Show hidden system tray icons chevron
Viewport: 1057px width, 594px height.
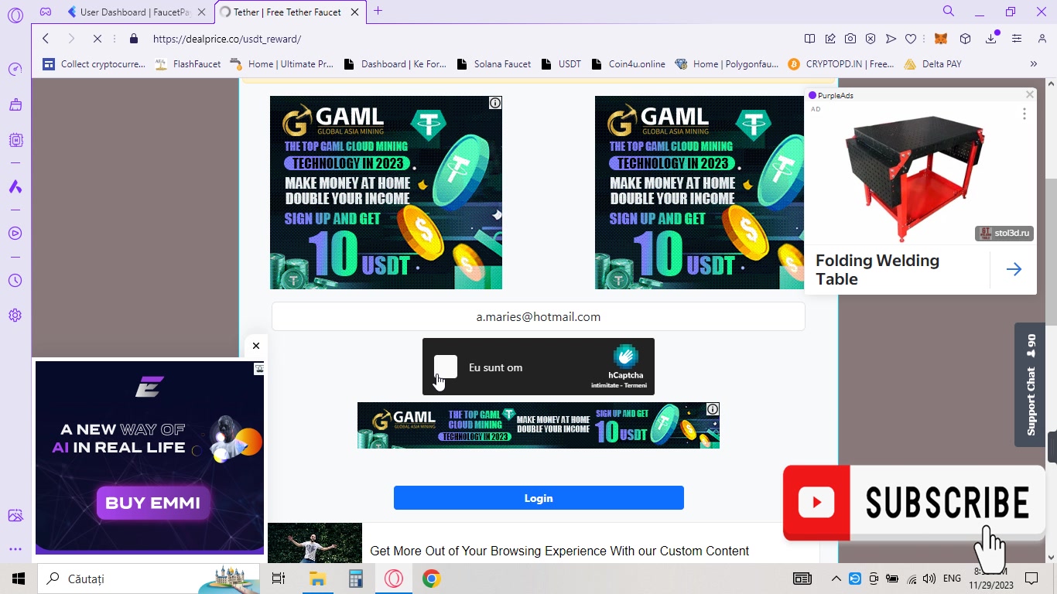tap(836, 579)
